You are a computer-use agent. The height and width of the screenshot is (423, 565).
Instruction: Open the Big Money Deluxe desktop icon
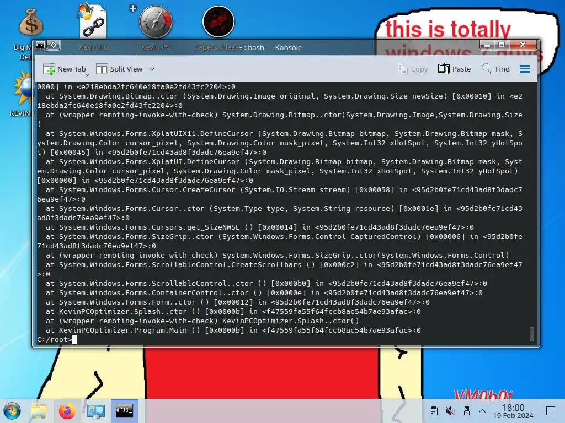(31, 23)
